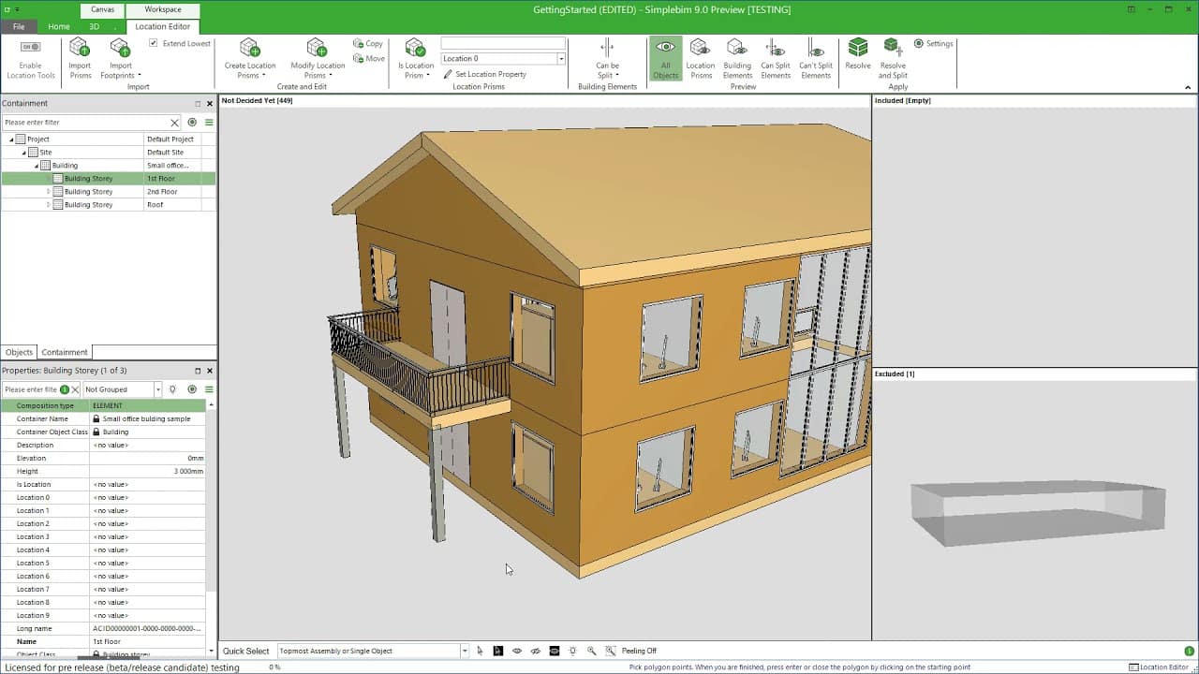Switch to the Objects panel tab
The width and height of the screenshot is (1199, 674).
(x=19, y=352)
